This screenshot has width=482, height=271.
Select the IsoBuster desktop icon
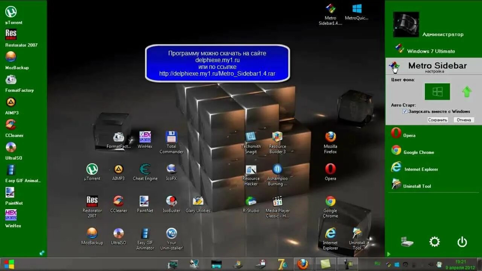click(x=171, y=204)
